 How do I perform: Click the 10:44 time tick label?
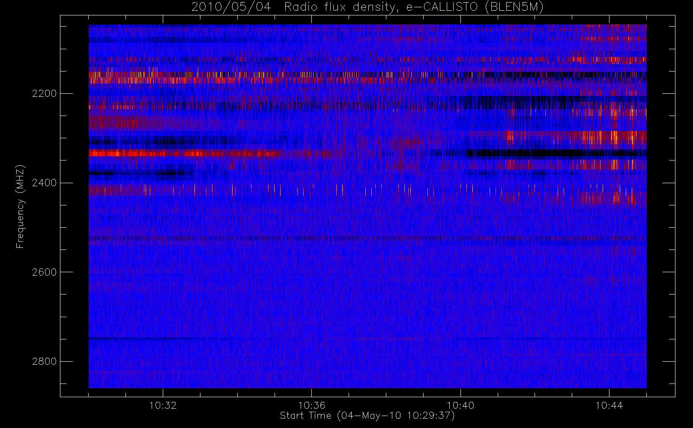[609, 405]
